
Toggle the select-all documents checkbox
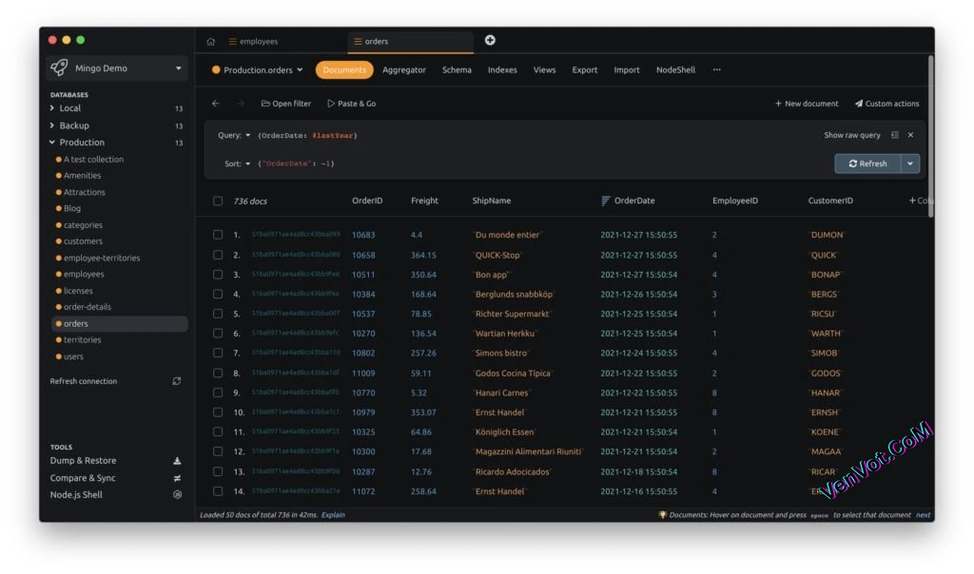(217, 201)
